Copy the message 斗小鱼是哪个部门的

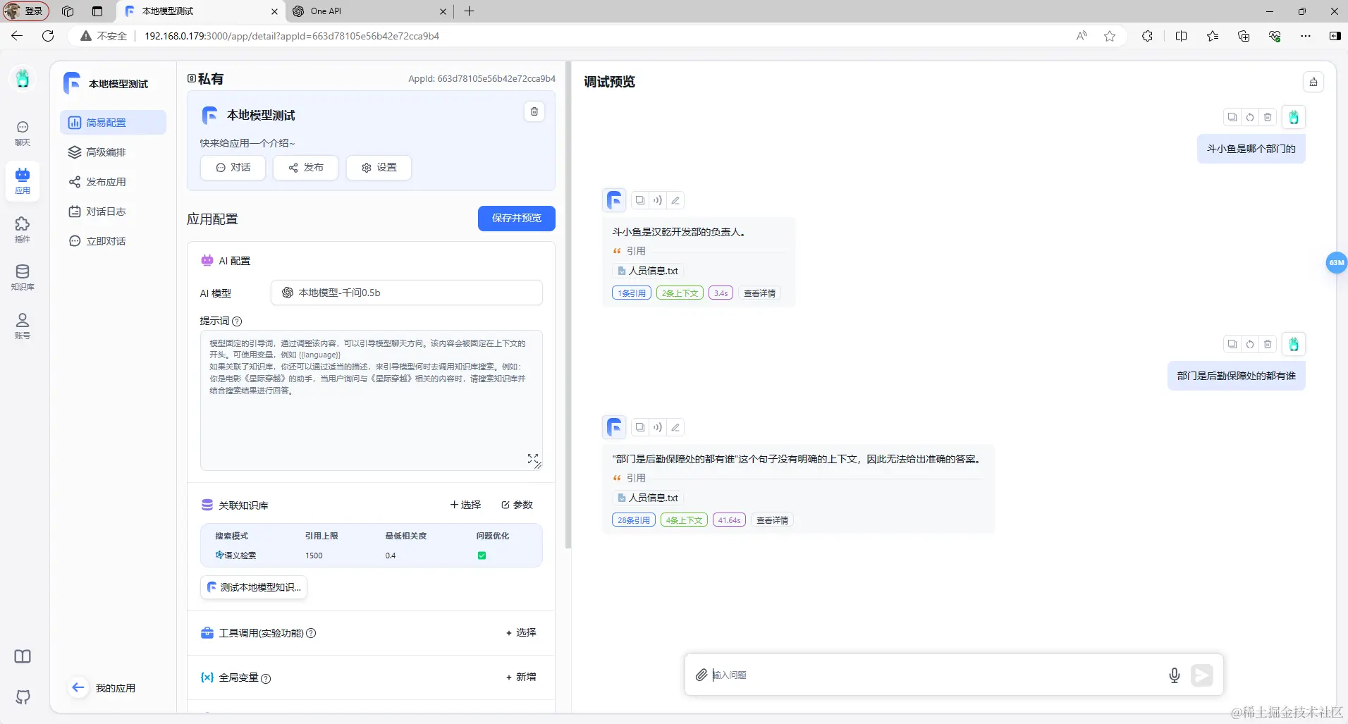tap(1232, 117)
